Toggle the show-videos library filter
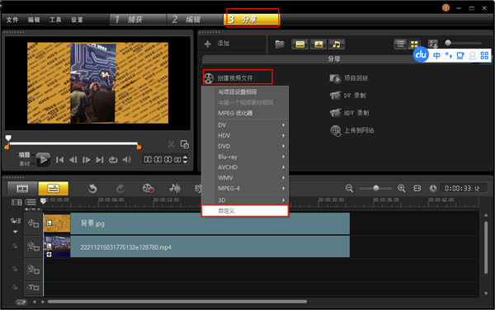This screenshot has width=495, height=310. (300, 45)
